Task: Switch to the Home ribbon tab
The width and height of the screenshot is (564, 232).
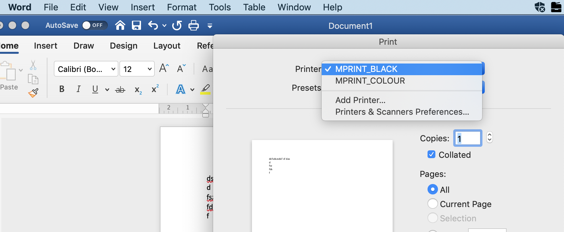Action: 9,46
